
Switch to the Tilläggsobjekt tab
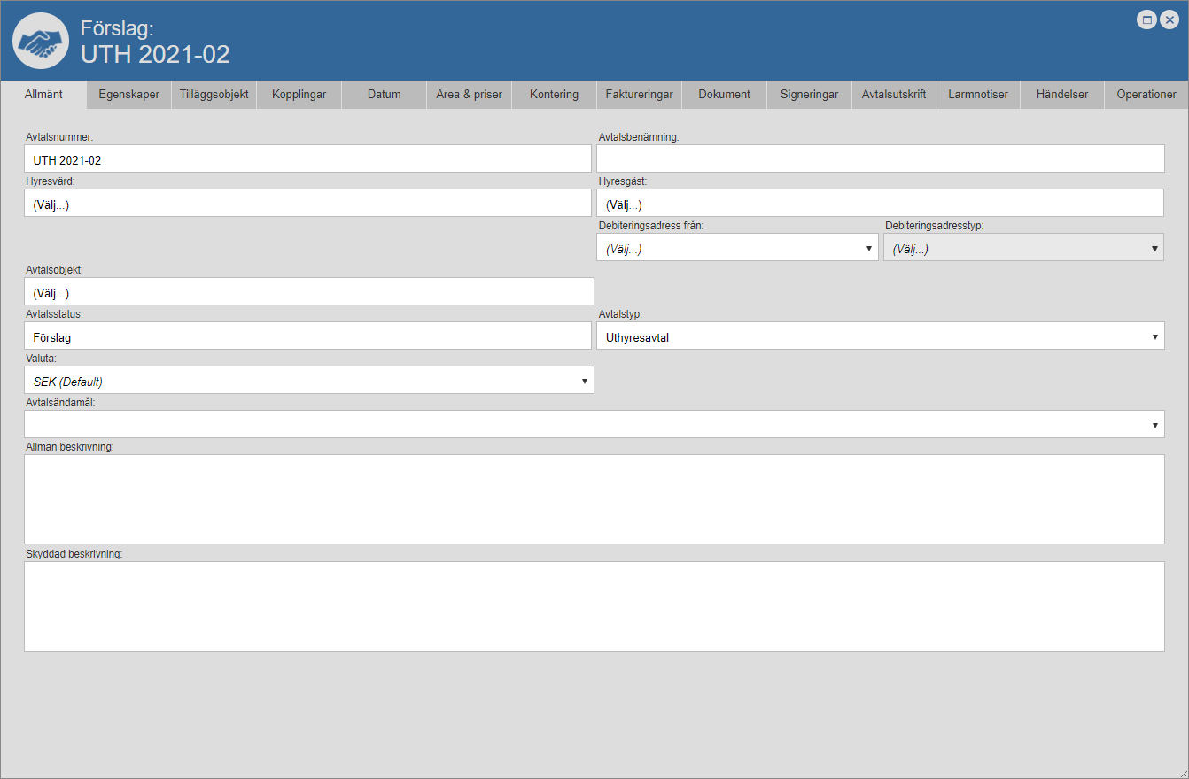214,95
